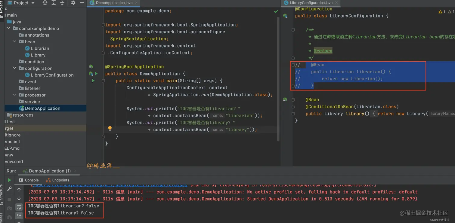This screenshot has height=223, width=455.
Task: Fold the main method in DemoApplication
Action: (x=103, y=81)
